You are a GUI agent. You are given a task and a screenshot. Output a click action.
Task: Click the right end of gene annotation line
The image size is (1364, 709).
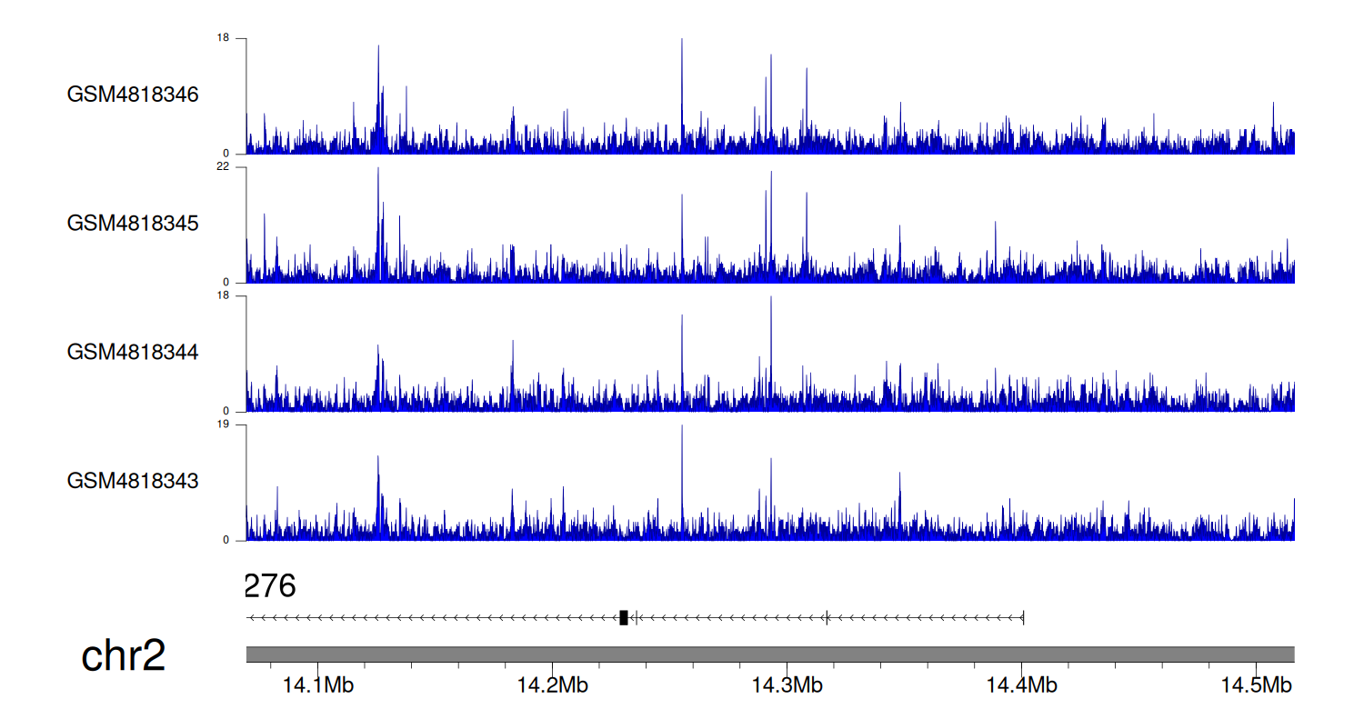pos(1023,618)
